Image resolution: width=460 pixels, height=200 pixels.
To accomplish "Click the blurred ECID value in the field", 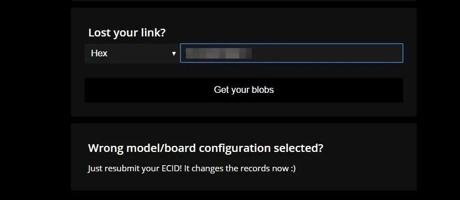I will point(219,54).
